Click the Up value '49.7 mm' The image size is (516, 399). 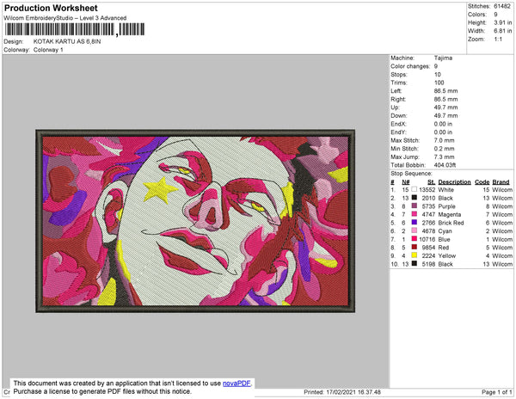point(445,107)
